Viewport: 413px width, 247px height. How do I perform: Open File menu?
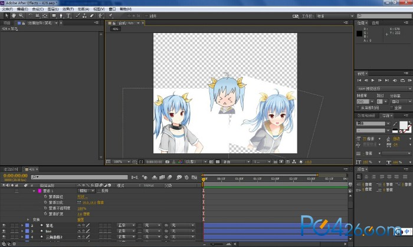click(x=7, y=9)
